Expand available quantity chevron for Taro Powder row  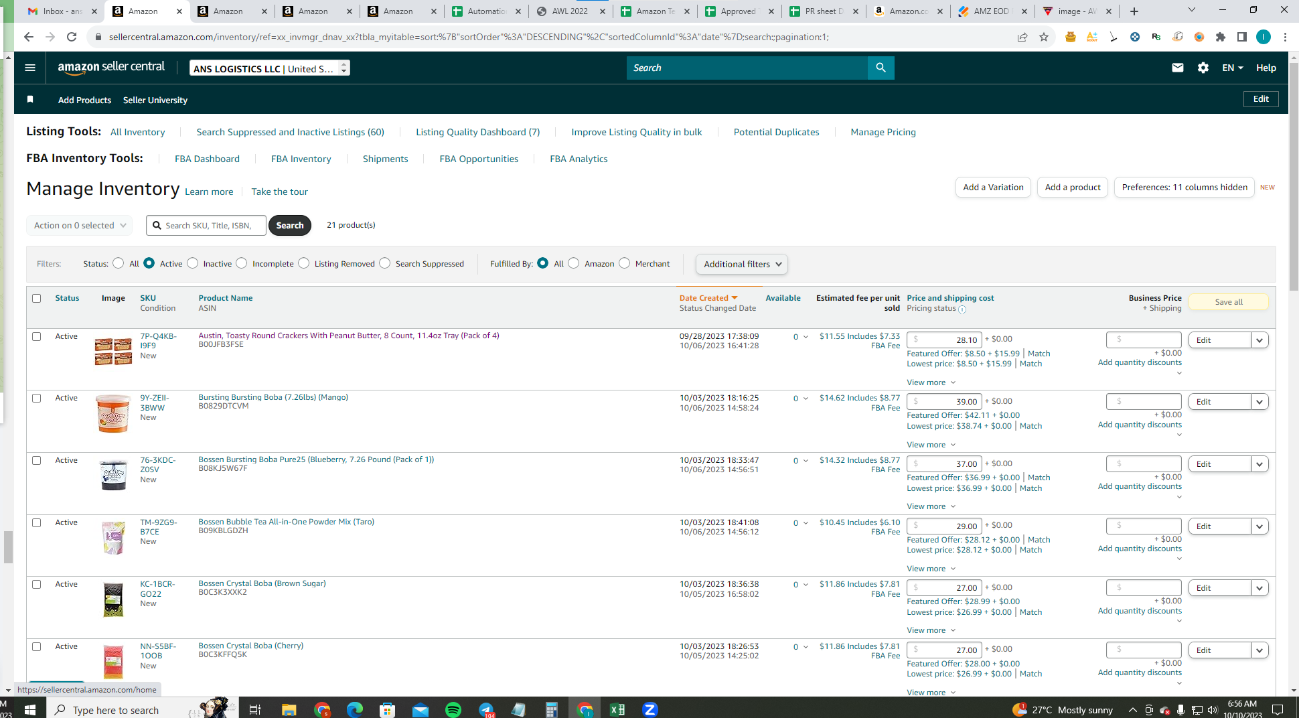click(x=806, y=523)
